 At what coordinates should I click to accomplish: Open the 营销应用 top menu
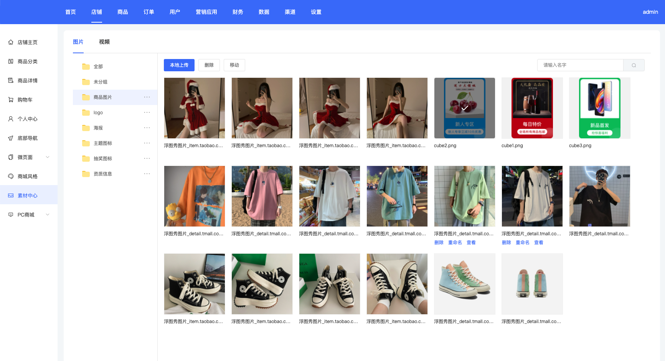click(x=206, y=12)
